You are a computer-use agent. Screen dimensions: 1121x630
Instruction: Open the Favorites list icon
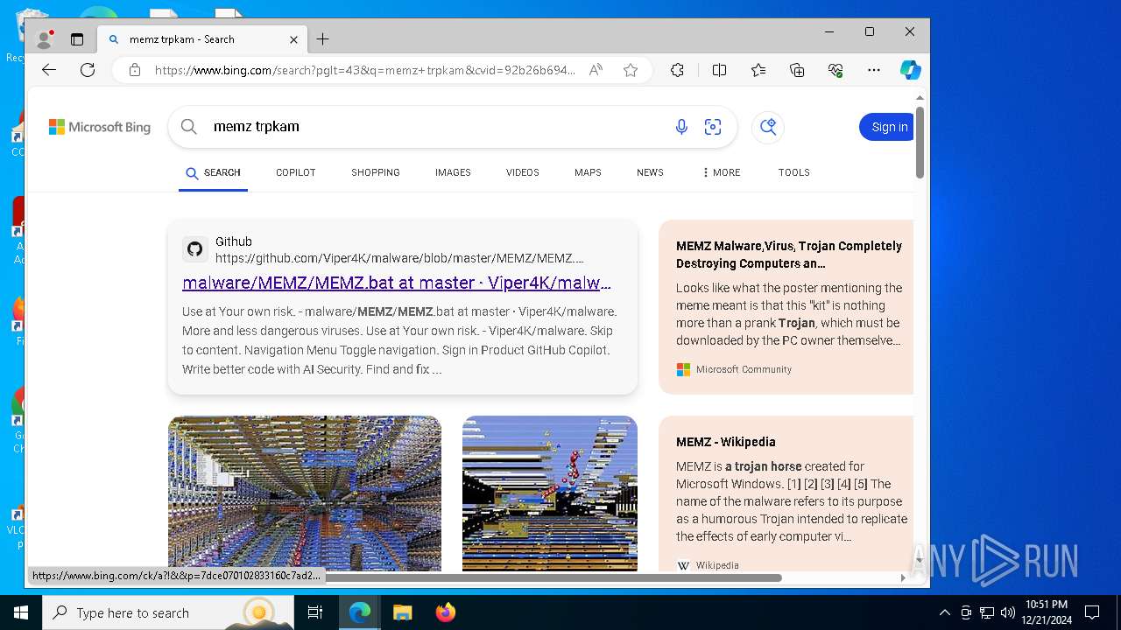coord(758,70)
